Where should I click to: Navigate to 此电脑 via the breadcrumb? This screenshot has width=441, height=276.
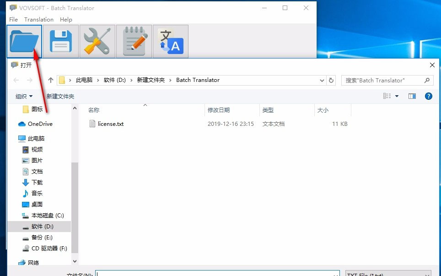click(84, 80)
